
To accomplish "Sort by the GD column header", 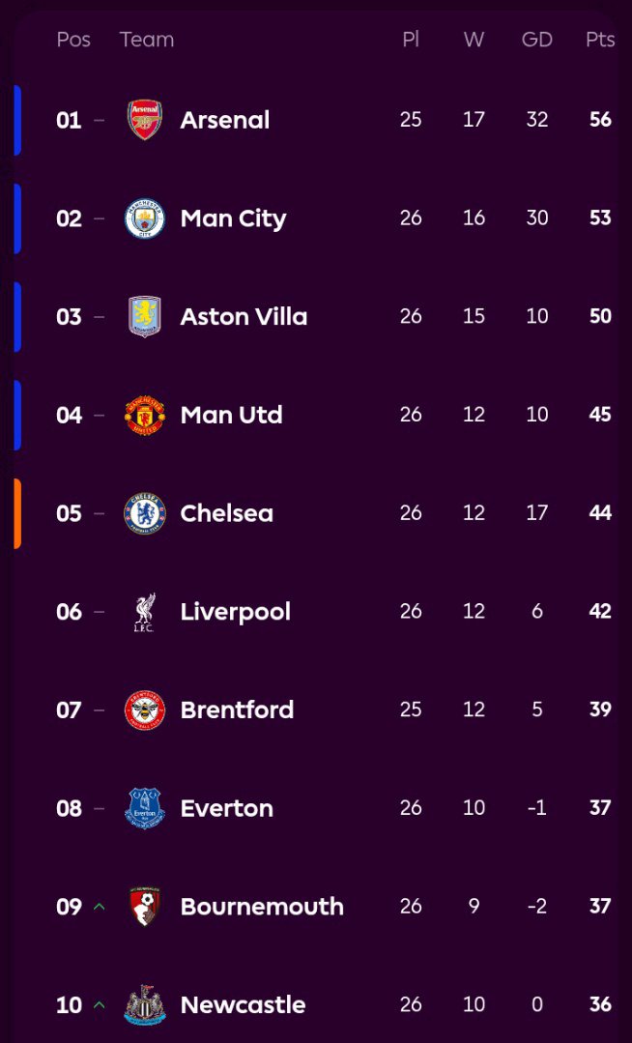I will tap(537, 40).
